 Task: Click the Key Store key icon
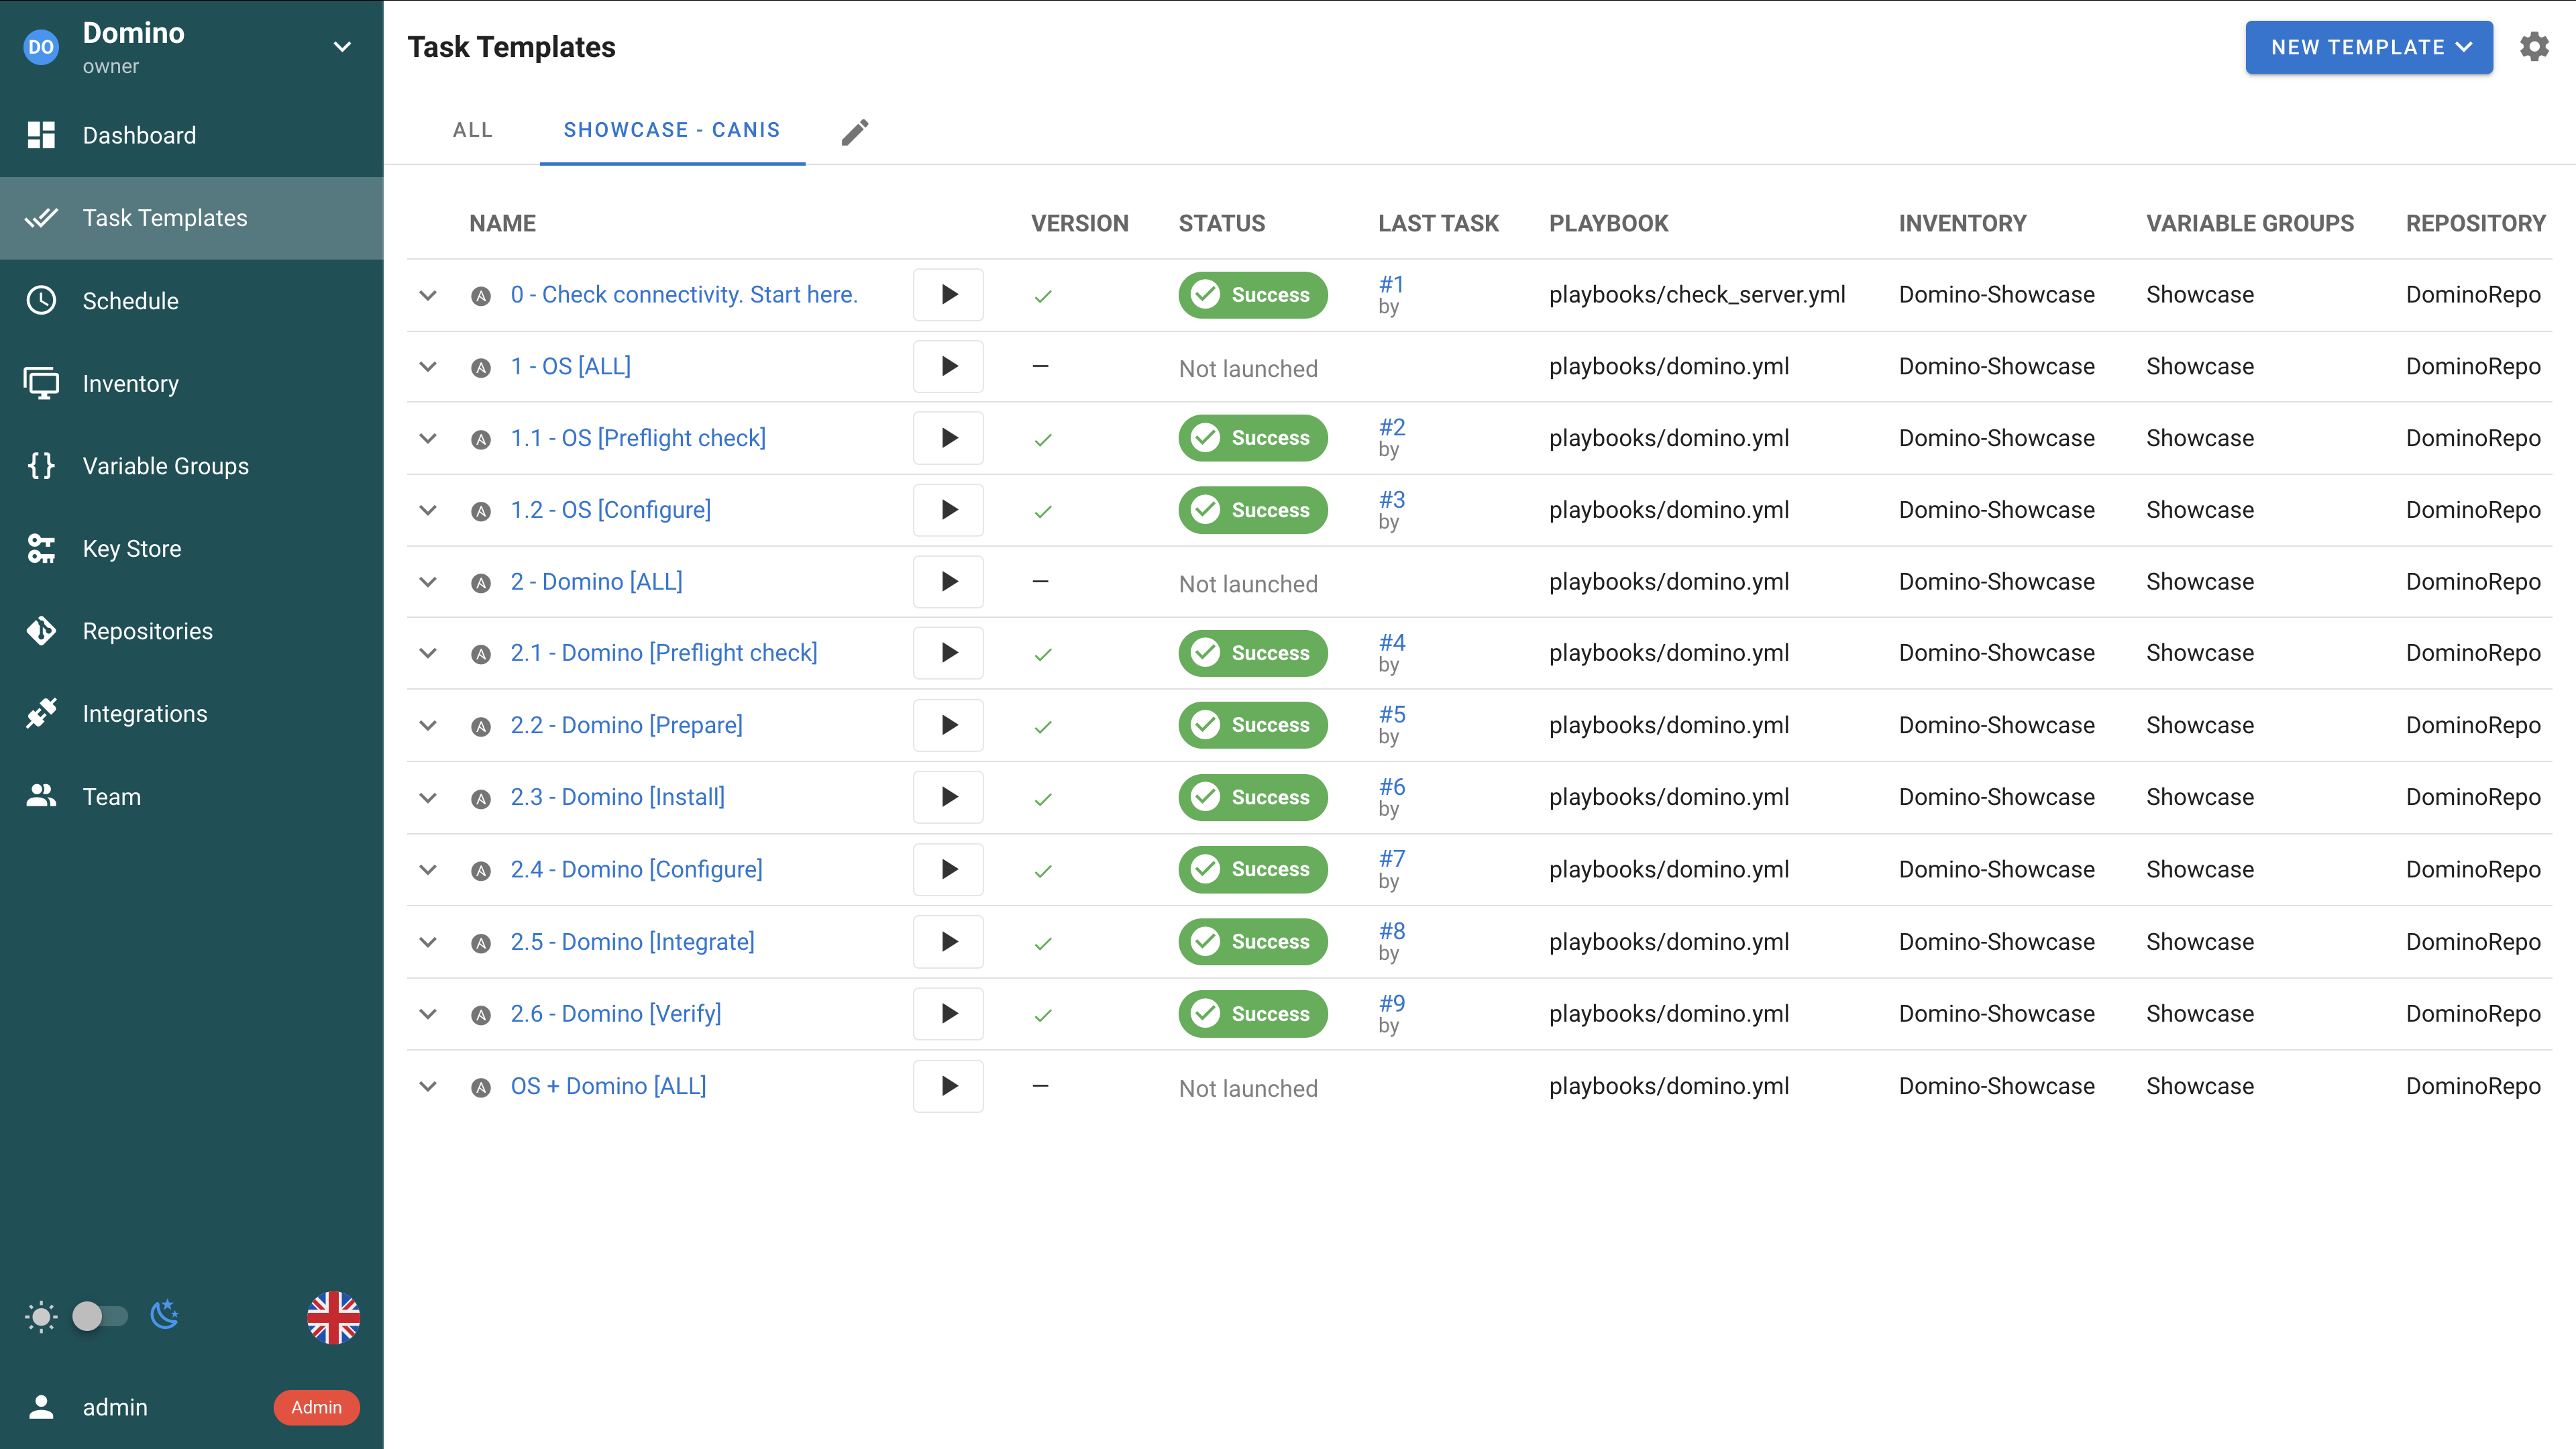(x=41, y=548)
